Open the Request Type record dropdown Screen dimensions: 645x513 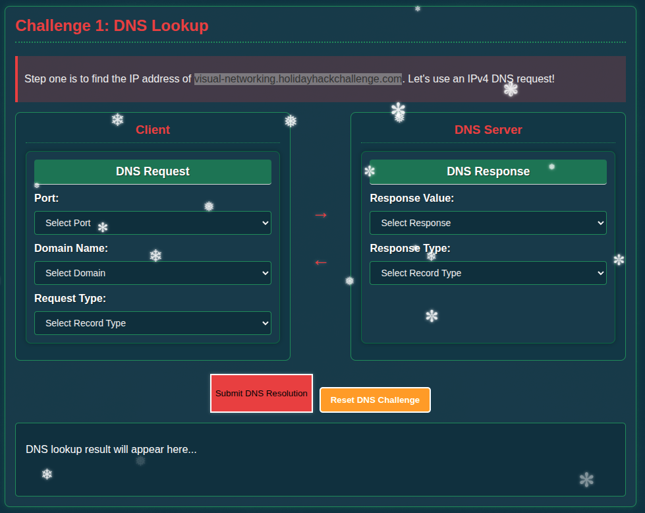(x=152, y=323)
